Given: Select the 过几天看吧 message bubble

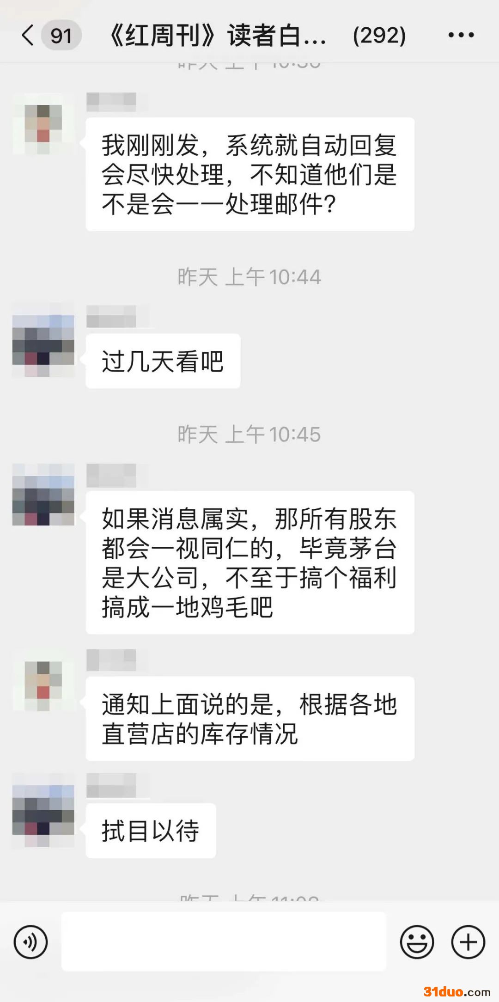Looking at the screenshot, I should pyautogui.click(x=163, y=361).
